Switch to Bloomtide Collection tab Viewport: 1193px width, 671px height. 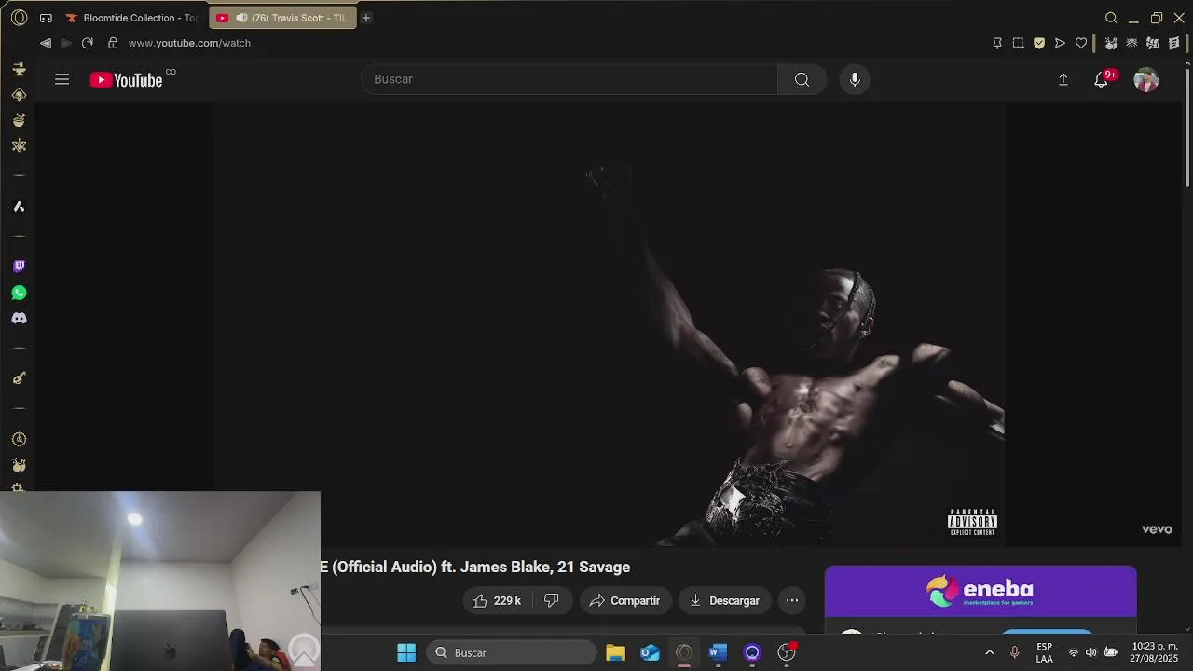pos(131,18)
